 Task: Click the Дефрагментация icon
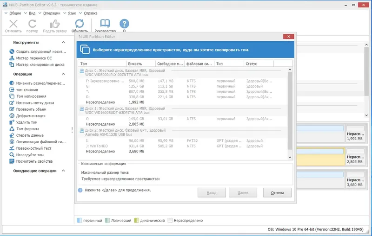[12, 115]
